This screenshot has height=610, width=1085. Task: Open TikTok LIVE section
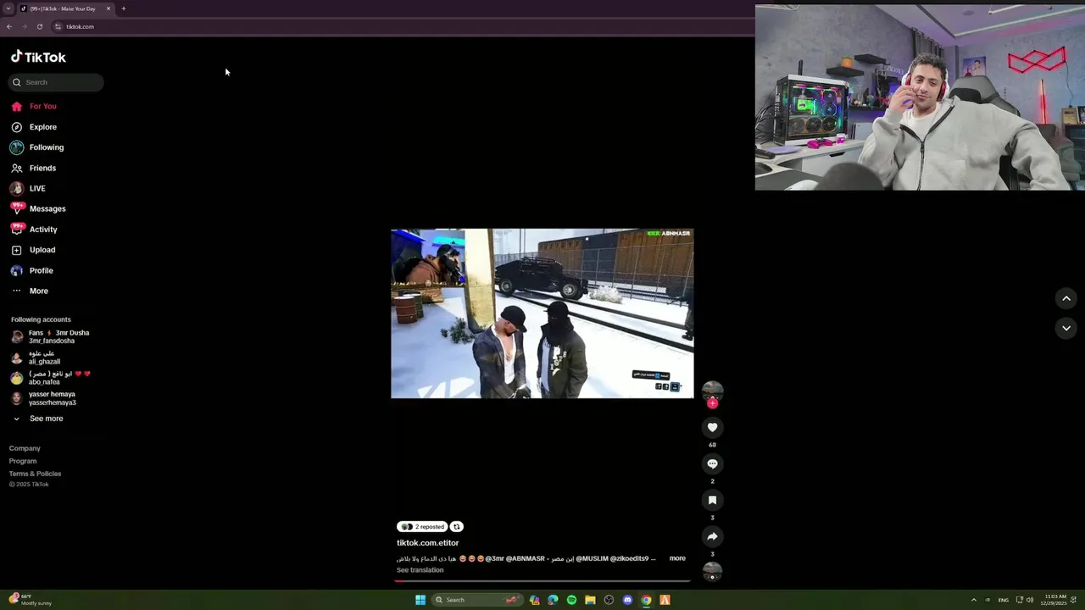28,188
